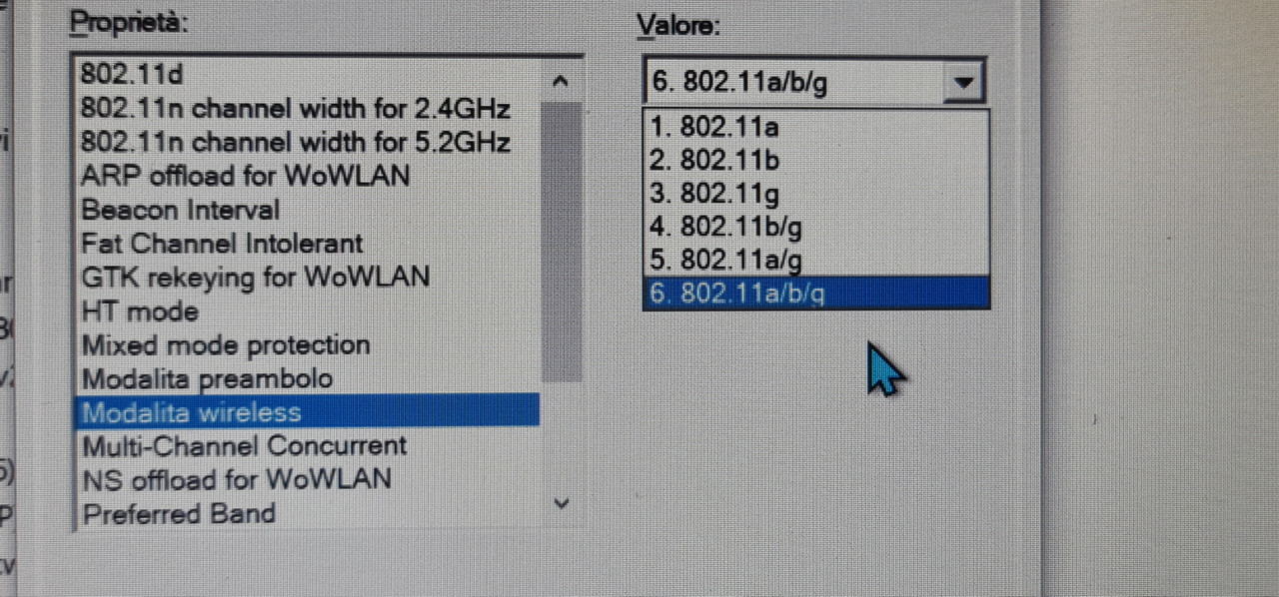The image size is (1279, 597).
Task: Select the 802.11d property
Action: click(308, 75)
